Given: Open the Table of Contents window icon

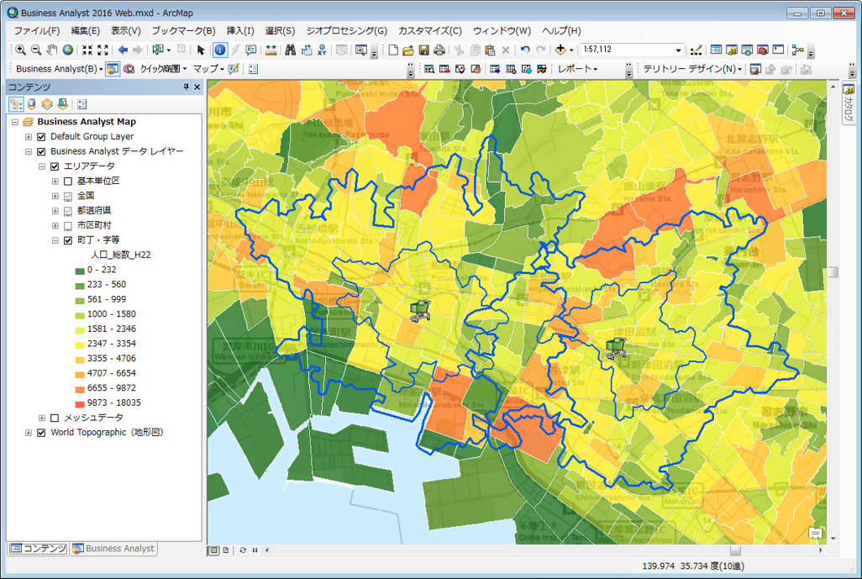Looking at the screenshot, I should tap(716, 50).
